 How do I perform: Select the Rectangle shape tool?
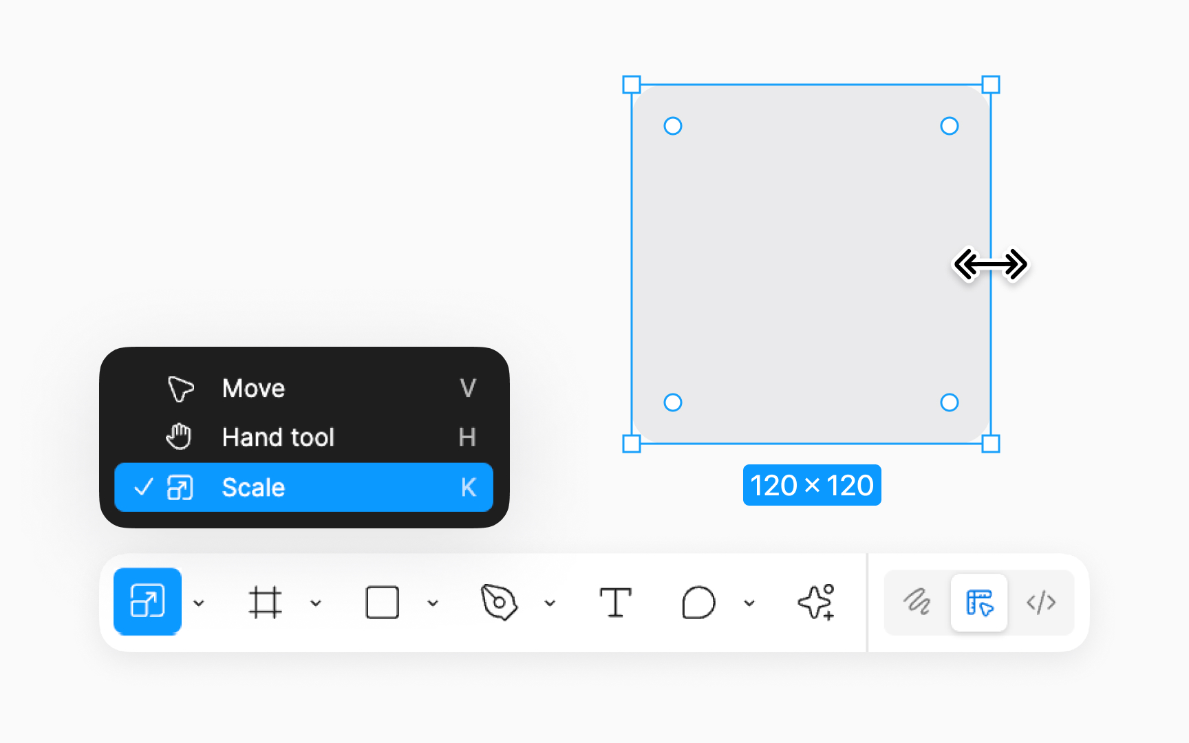coord(382,603)
